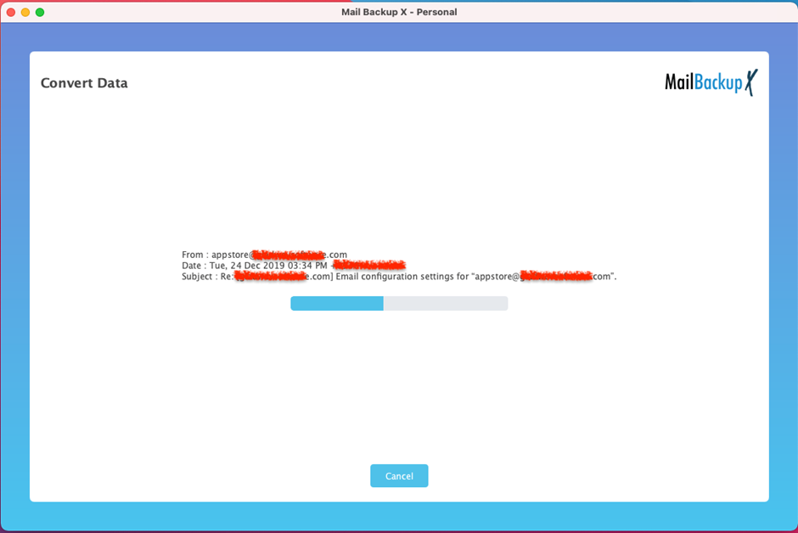Cancel the data conversion
Screen dimensions: 798x533
coord(399,475)
